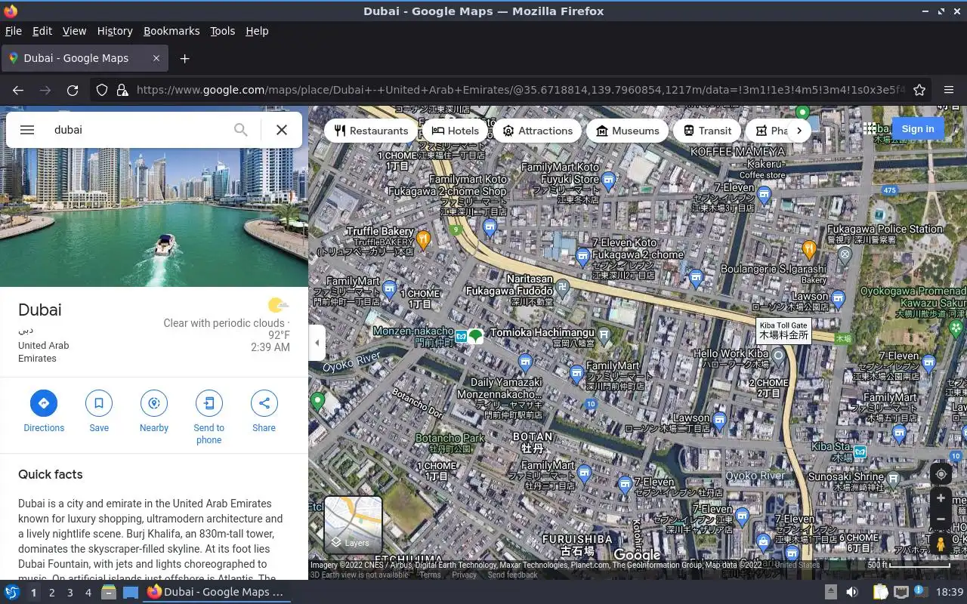Screen dimensions: 967x604
Task: Click the show your location icon
Action: (x=941, y=474)
